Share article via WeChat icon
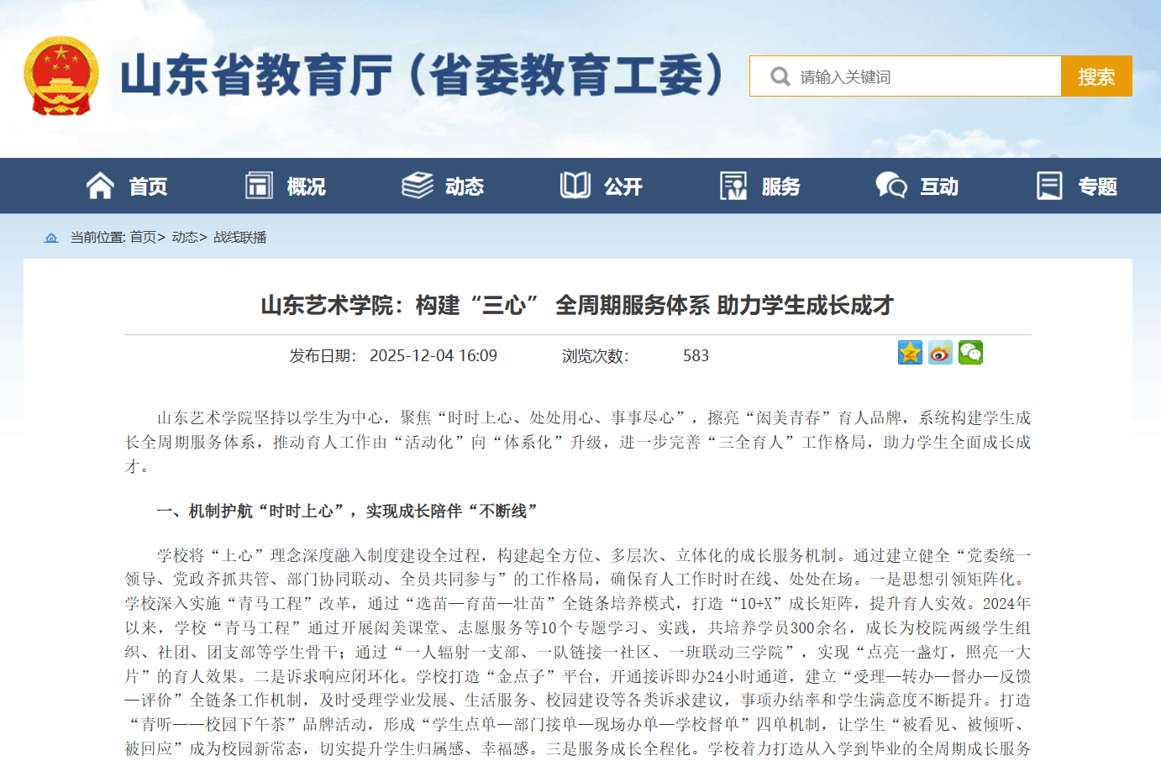1161x761 pixels. click(970, 353)
